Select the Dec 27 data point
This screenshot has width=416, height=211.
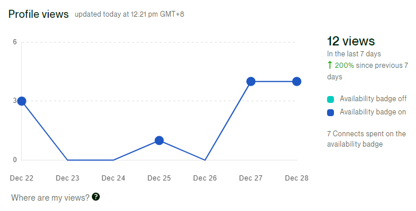click(251, 81)
